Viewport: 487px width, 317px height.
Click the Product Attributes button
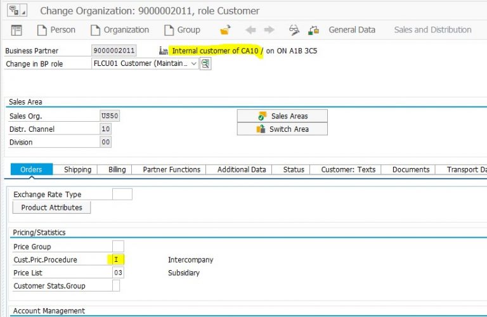coord(51,207)
